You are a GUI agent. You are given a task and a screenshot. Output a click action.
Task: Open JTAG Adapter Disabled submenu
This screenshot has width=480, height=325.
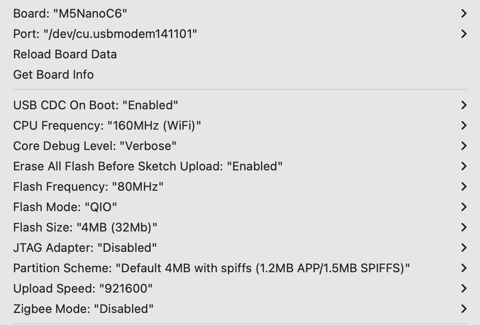pos(85,248)
